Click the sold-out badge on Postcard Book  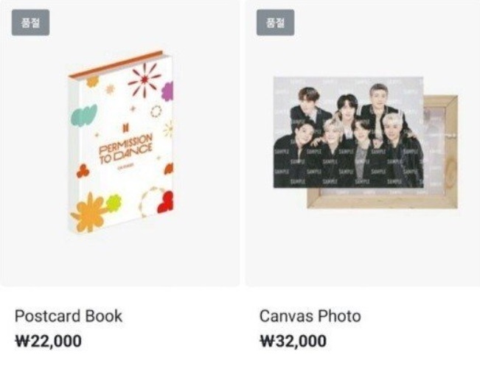tap(31, 23)
